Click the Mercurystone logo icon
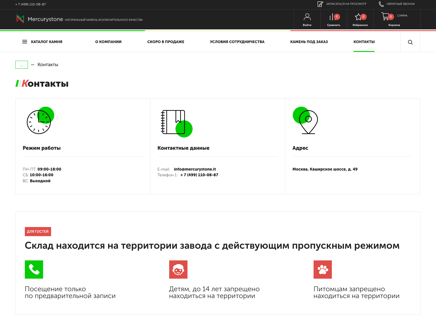This screenshot has height=318, width=436. tap(20, 19)
